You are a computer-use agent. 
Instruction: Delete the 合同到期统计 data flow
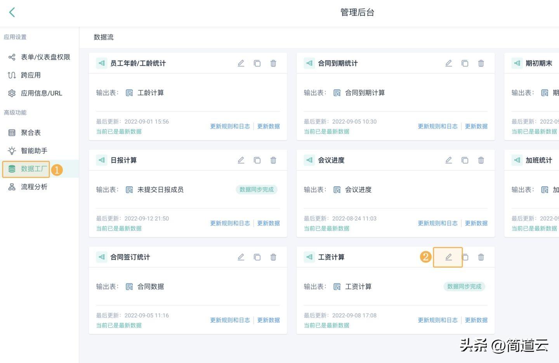point(481,63)
